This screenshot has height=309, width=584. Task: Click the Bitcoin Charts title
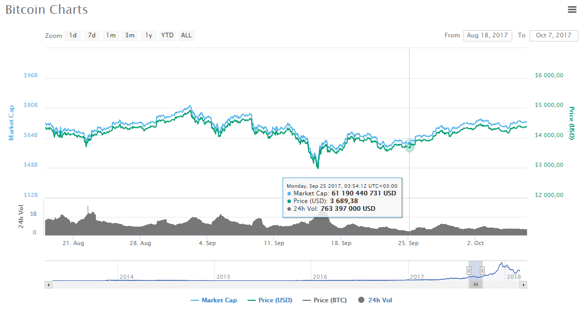47,9
